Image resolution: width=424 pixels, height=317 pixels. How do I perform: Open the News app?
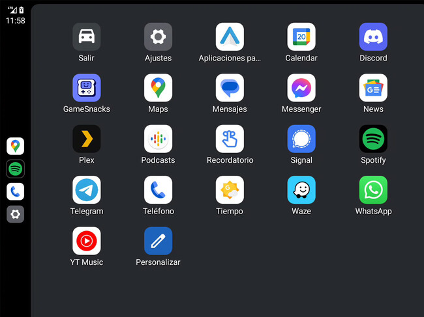[373, 88]
